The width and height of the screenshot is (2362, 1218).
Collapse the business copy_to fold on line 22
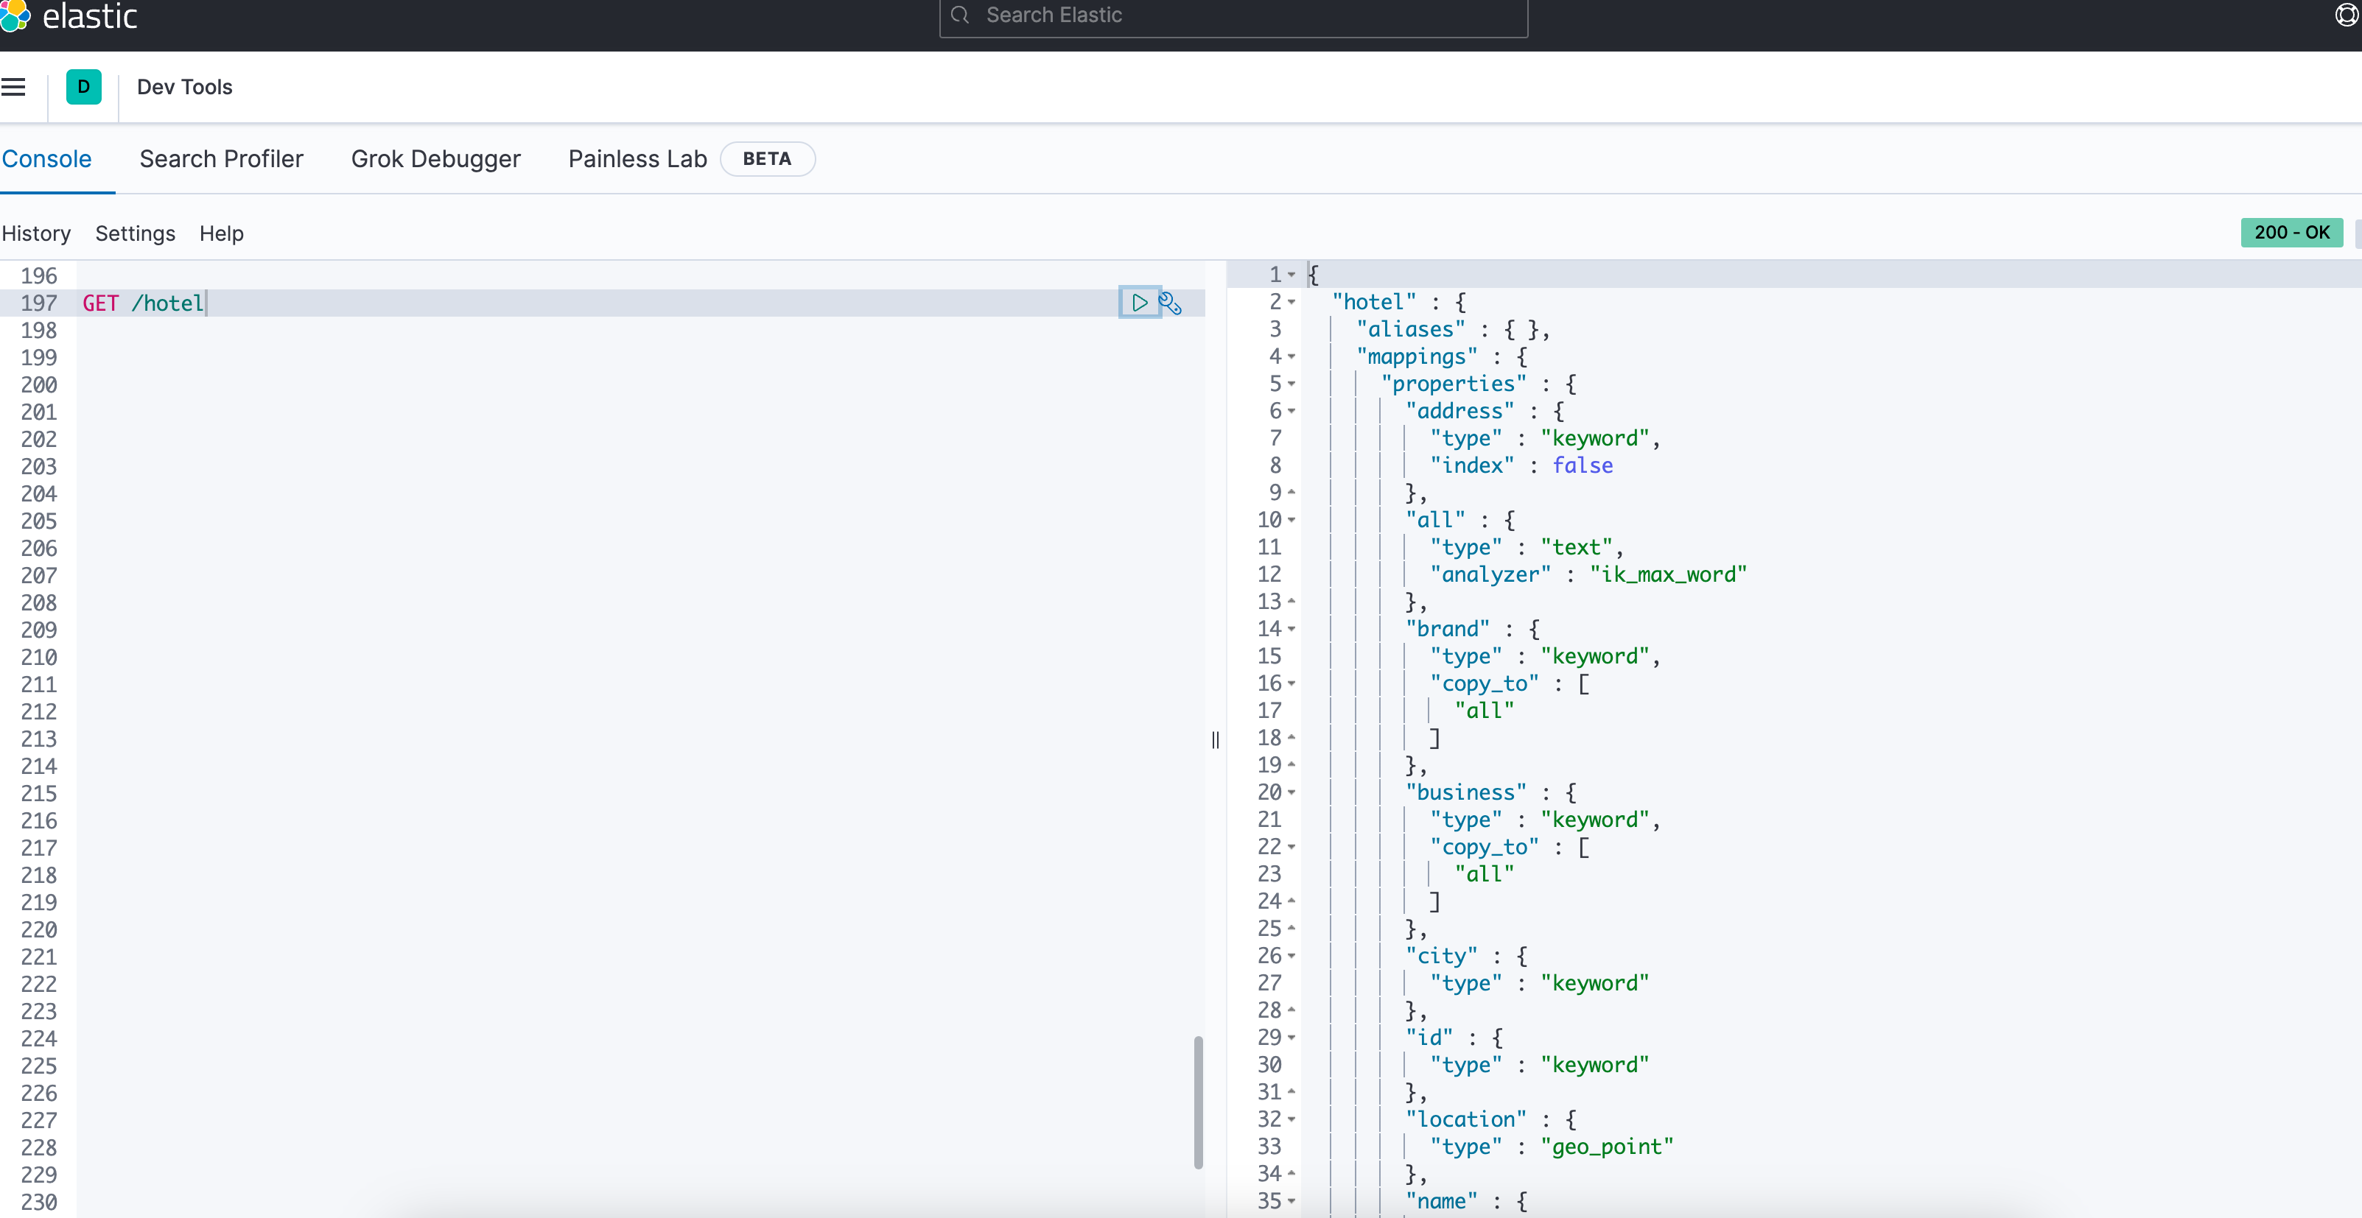(1291, 847)
